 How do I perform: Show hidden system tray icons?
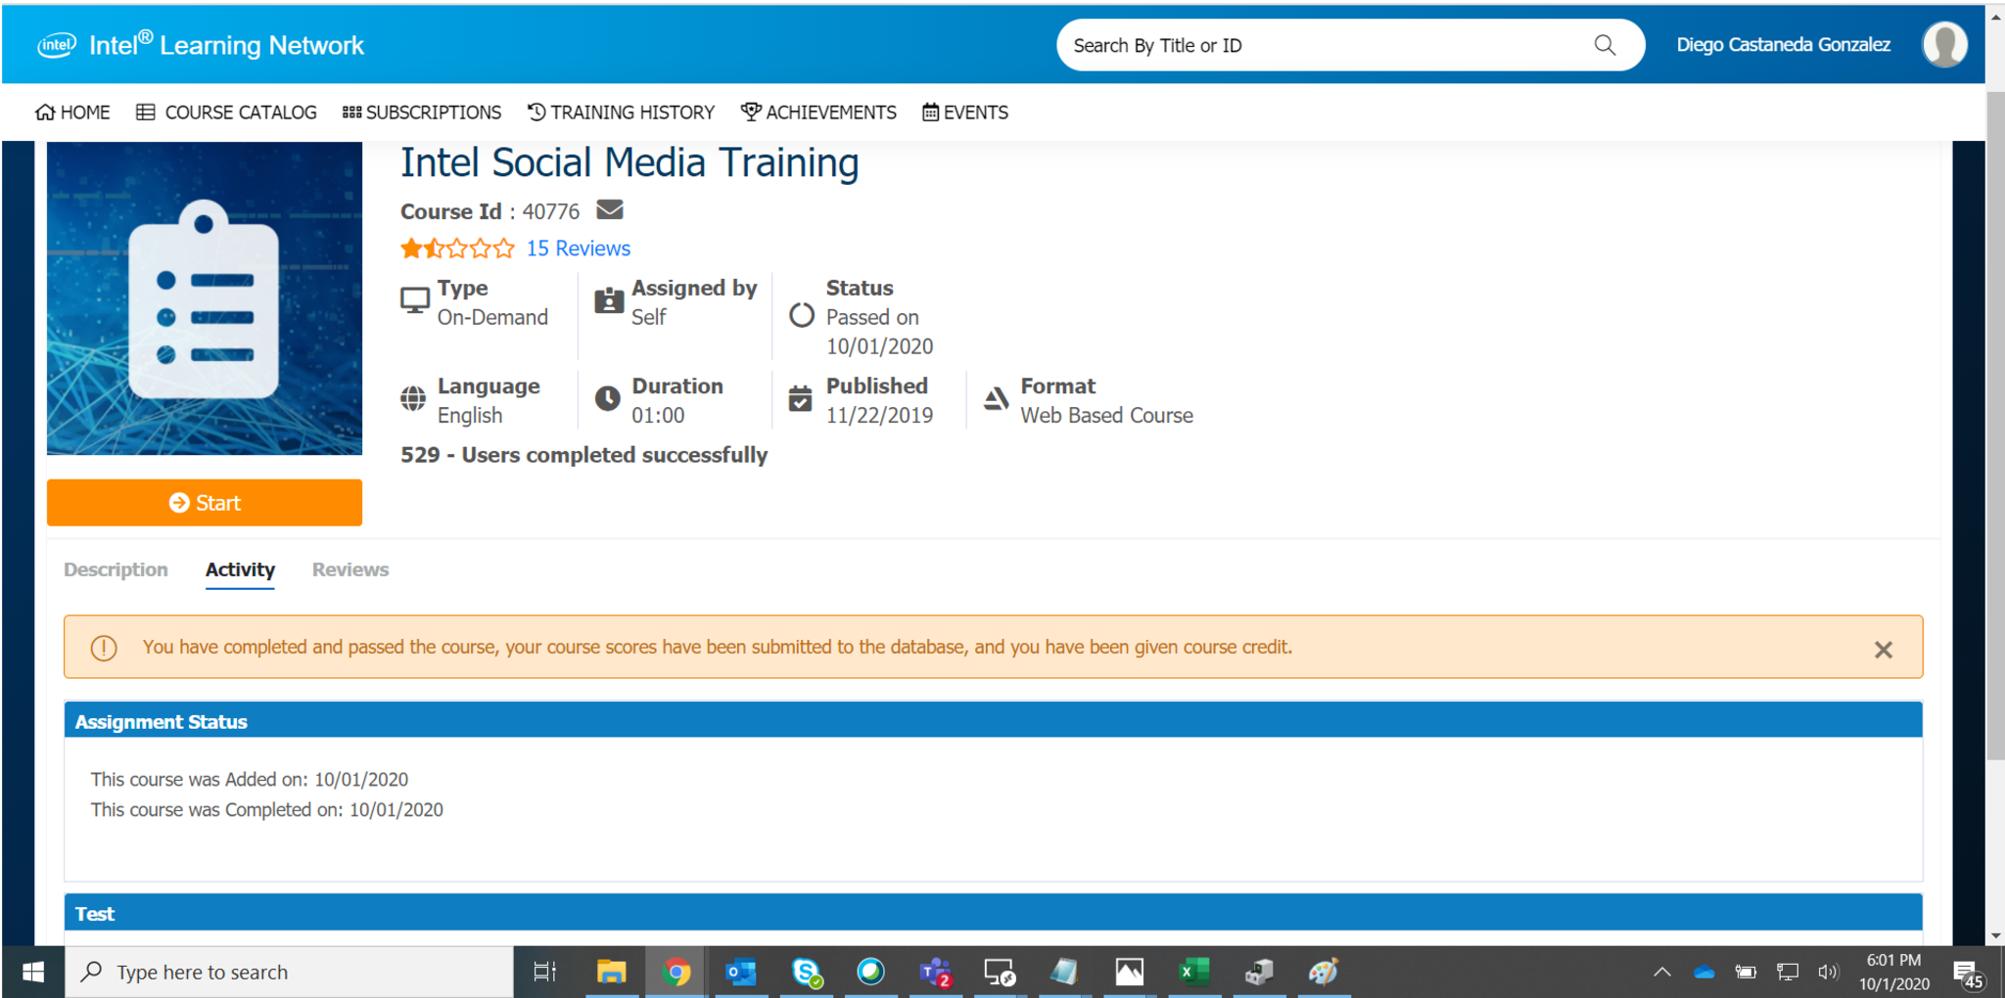click(x=1661, y=972)
